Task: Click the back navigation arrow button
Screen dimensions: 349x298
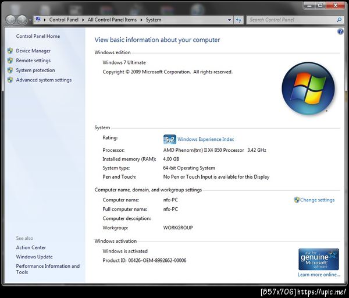Action: [10, 20]
